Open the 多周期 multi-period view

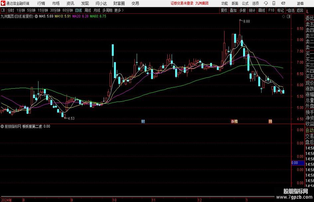coord(107,10)
